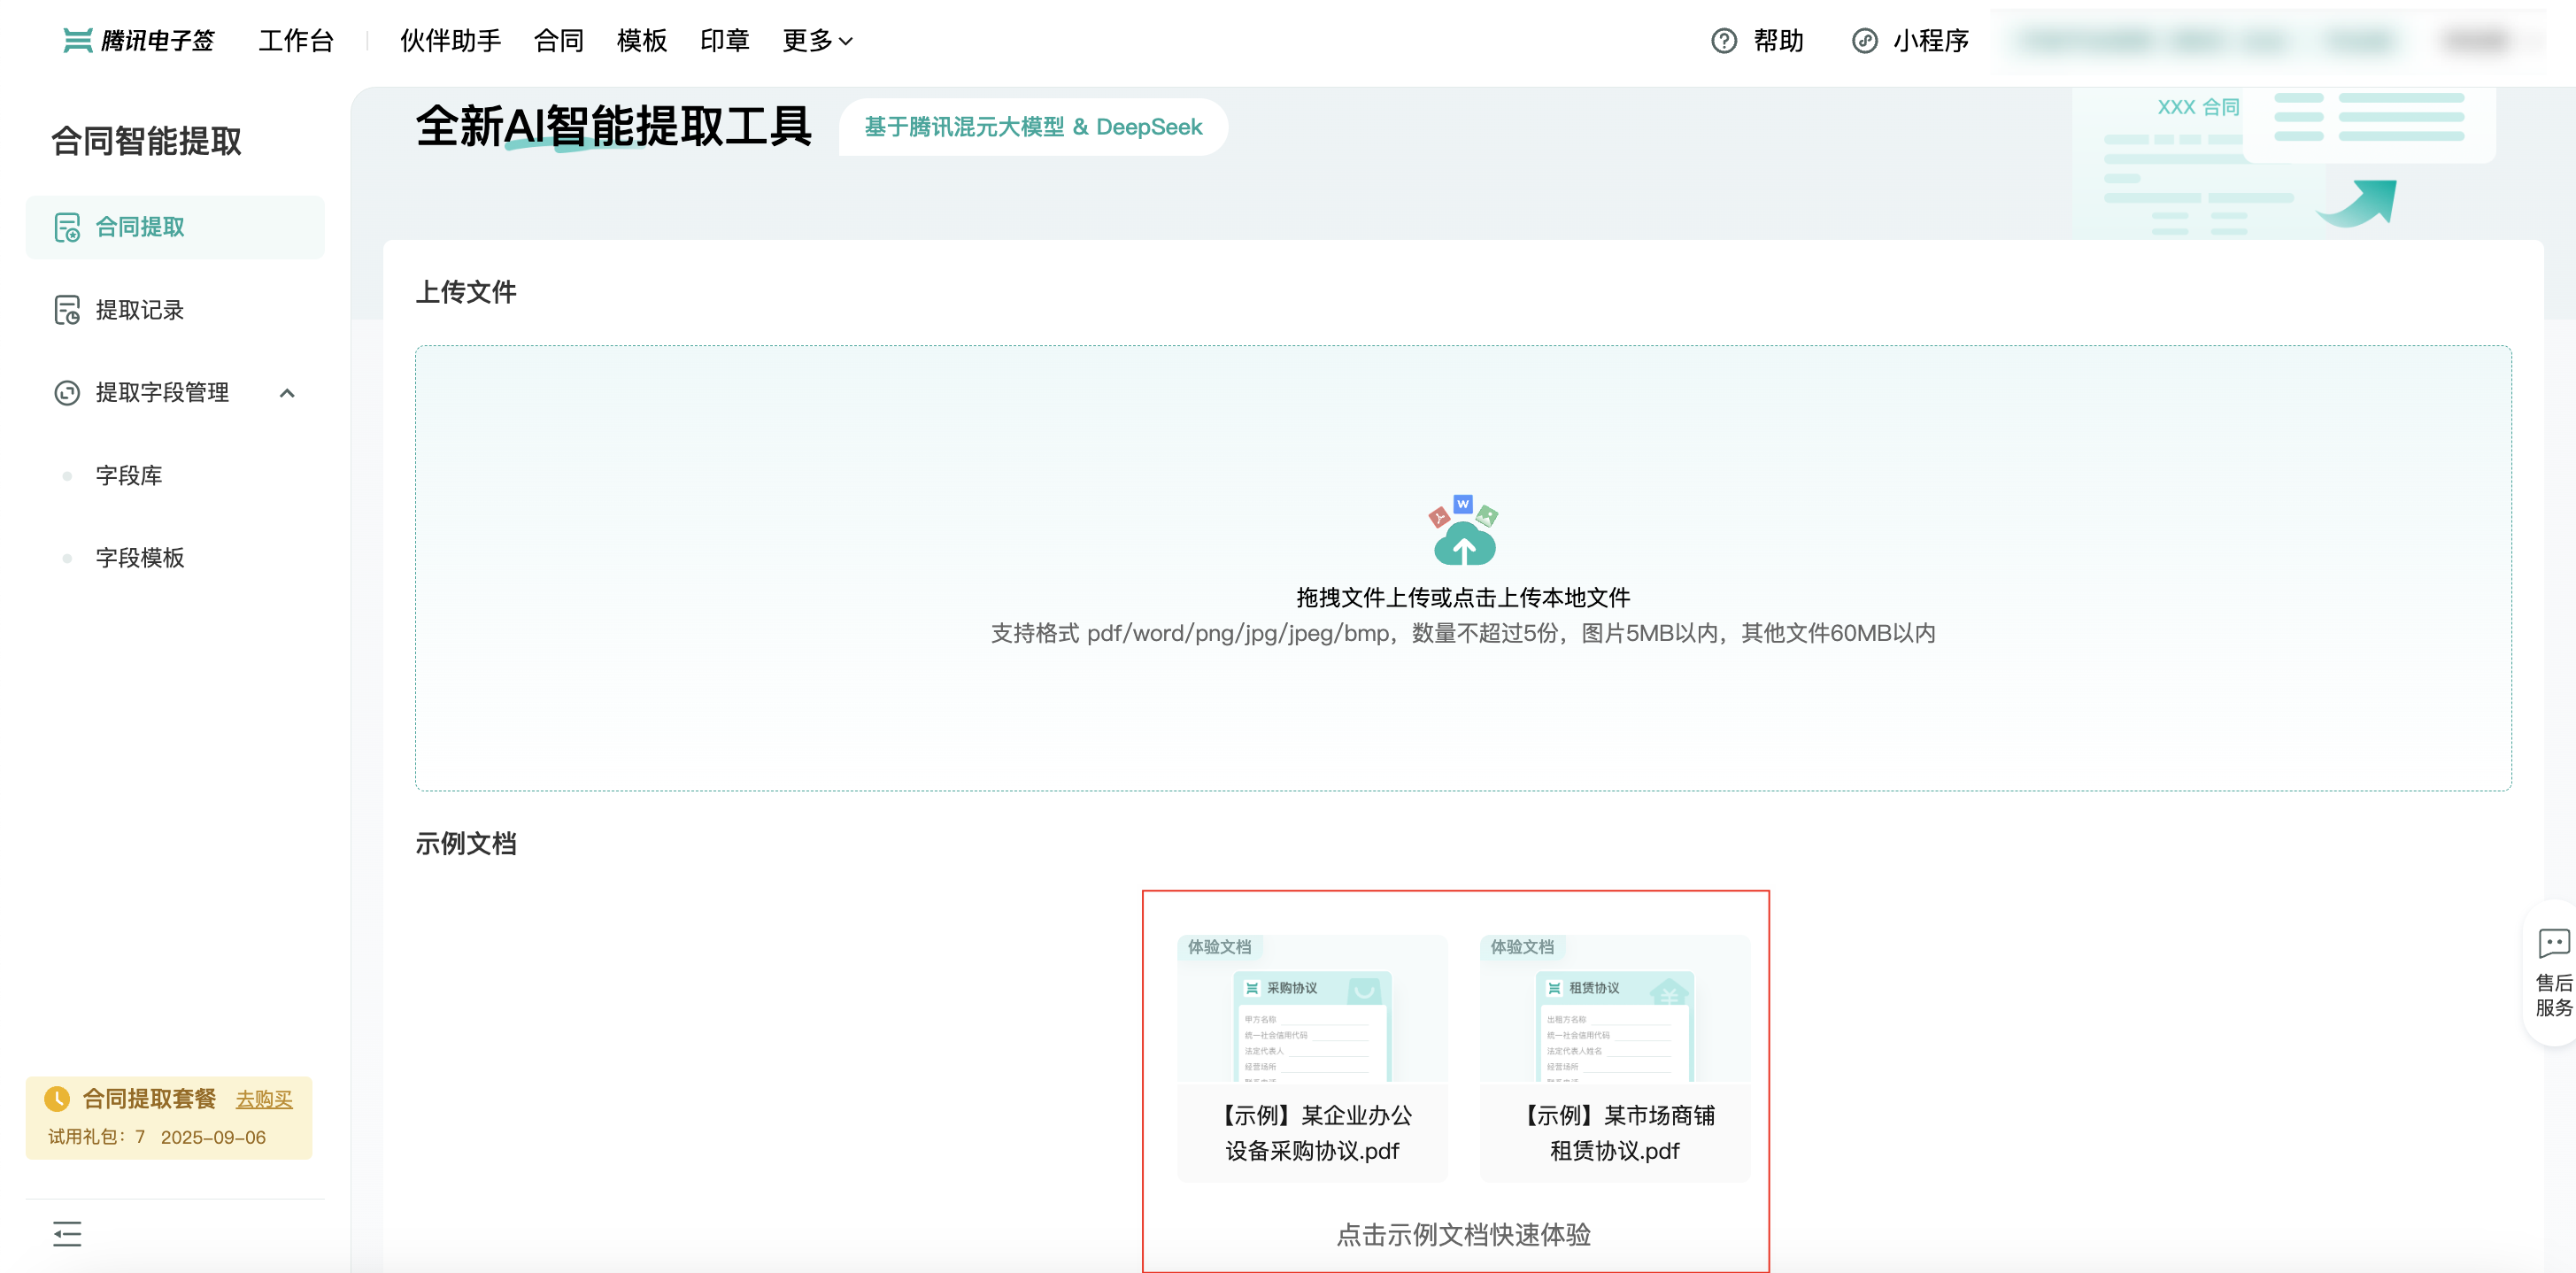This screenshot has height=1273, width=2576.
Task: Click the cloud upload icon
Action: [1463, 530]
